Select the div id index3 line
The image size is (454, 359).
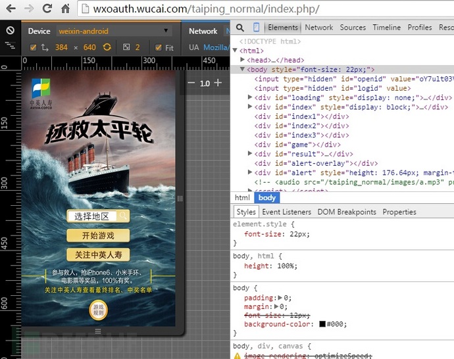(302, 135)
